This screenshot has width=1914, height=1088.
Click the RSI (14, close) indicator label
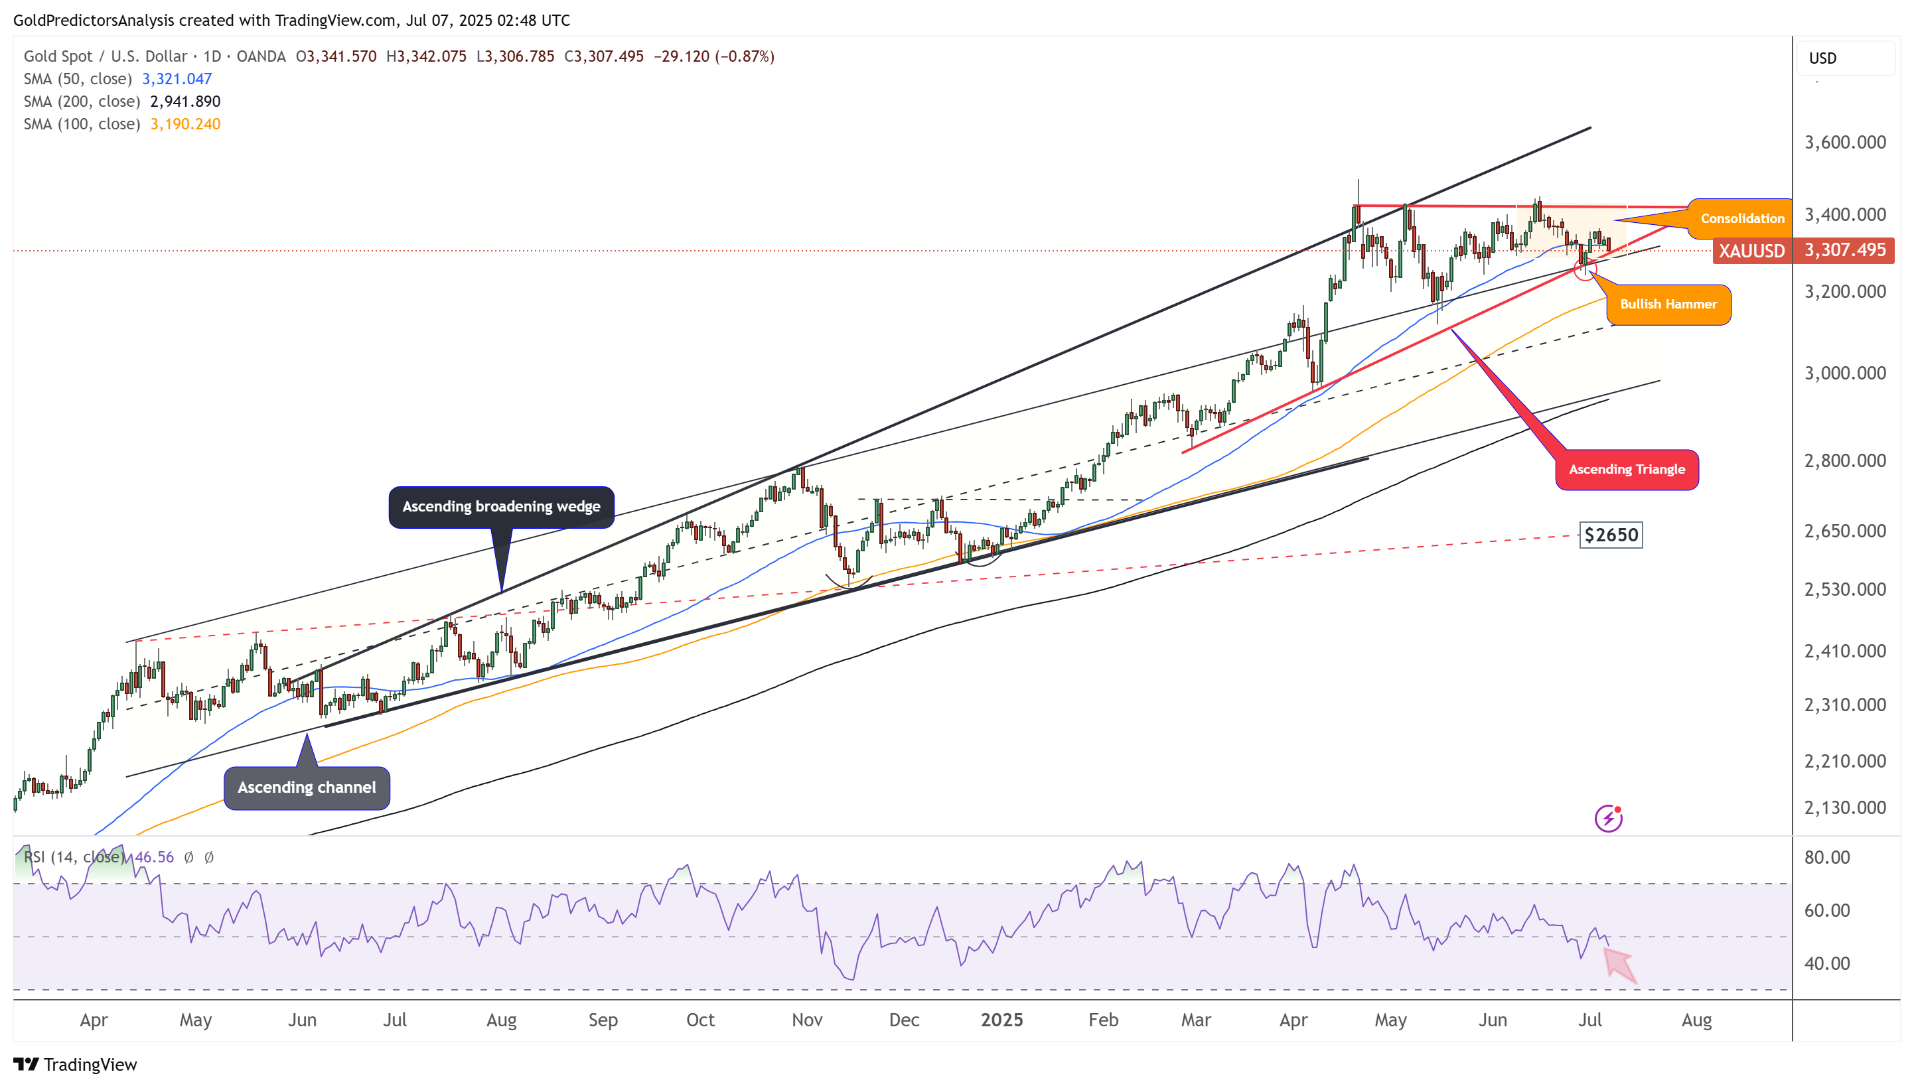(x=73, y=857)
